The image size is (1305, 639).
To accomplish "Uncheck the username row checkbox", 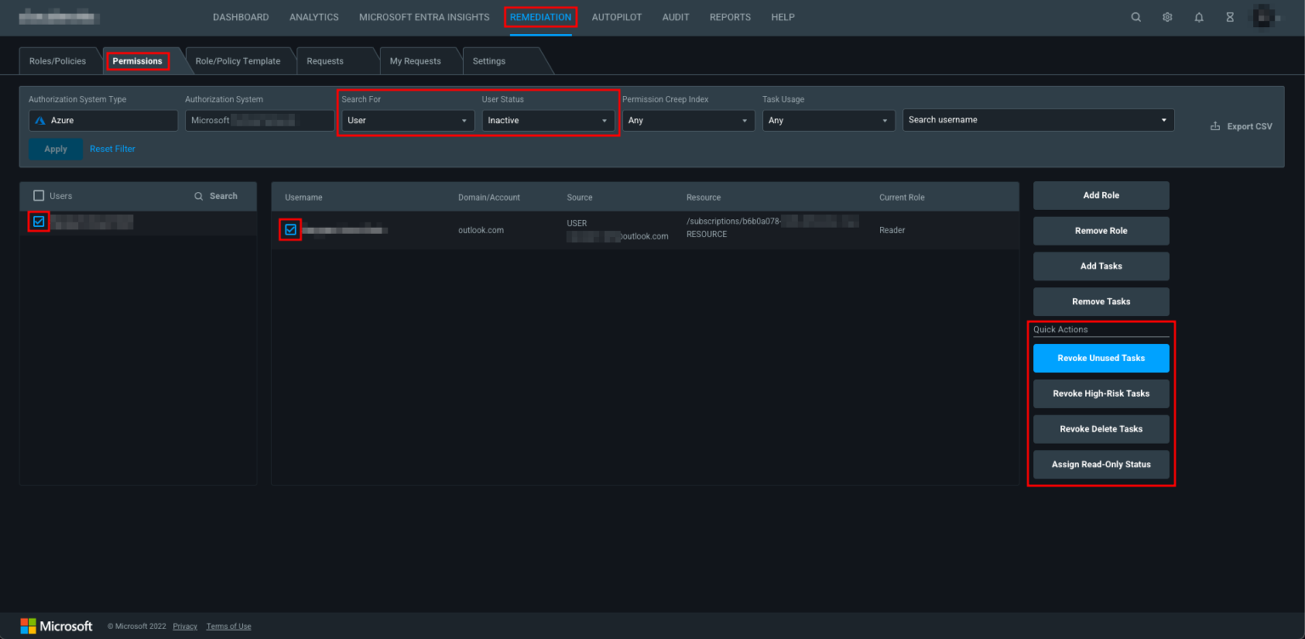I will pyautogui.click(x=290, y=229).
